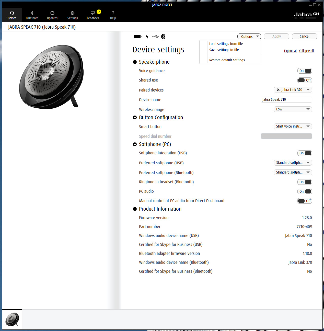Collapse the Softphone (PC) section
Viewport: 324px width, 331px height.
[x=135, y=144]
